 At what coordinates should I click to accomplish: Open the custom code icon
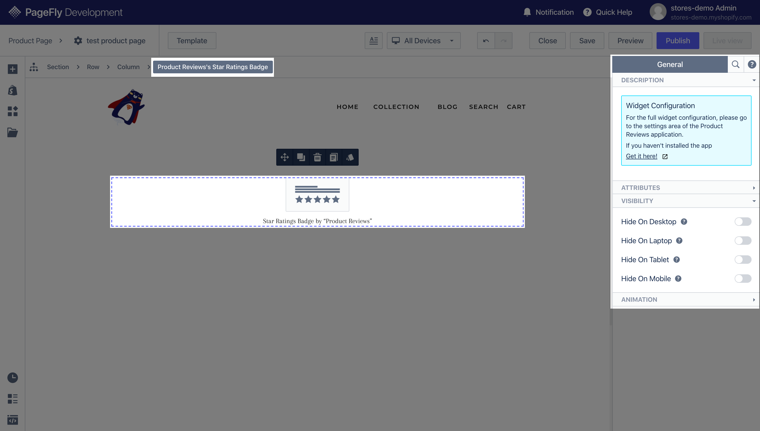(x=12, y=420)
